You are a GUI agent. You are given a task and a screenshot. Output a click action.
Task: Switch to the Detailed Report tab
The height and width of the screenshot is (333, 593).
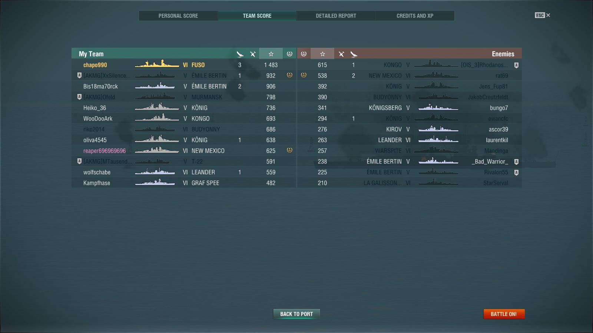[336, 16]
